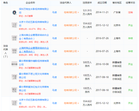This screenshot has width=139, height=111.
Task: Click the 省份地区 column header
Action: 117,3
